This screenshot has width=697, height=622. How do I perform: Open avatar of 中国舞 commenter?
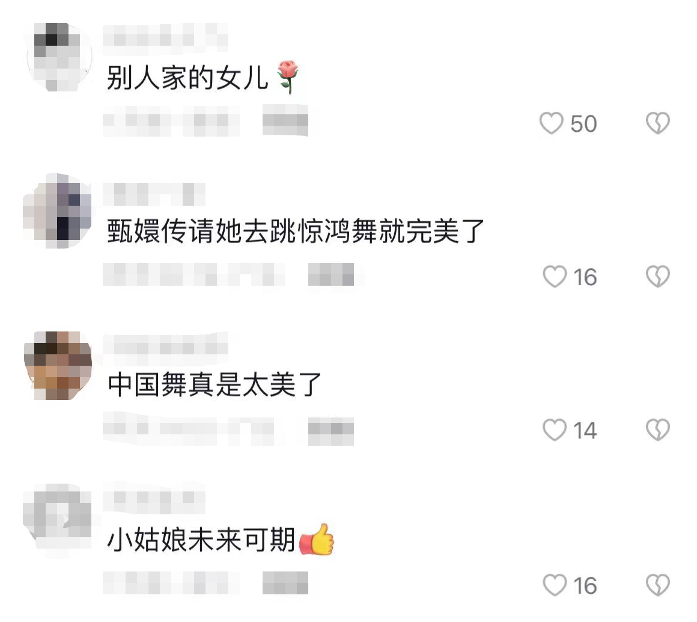(58, 366)
